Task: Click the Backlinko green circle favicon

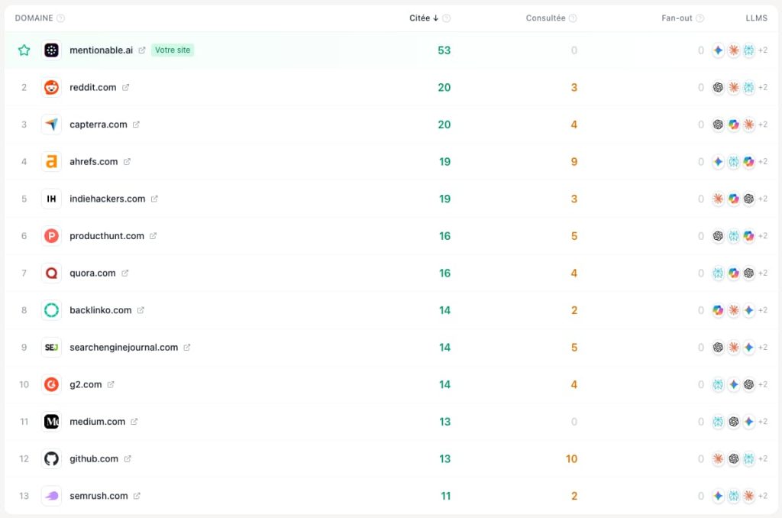Action: (51, 310)
